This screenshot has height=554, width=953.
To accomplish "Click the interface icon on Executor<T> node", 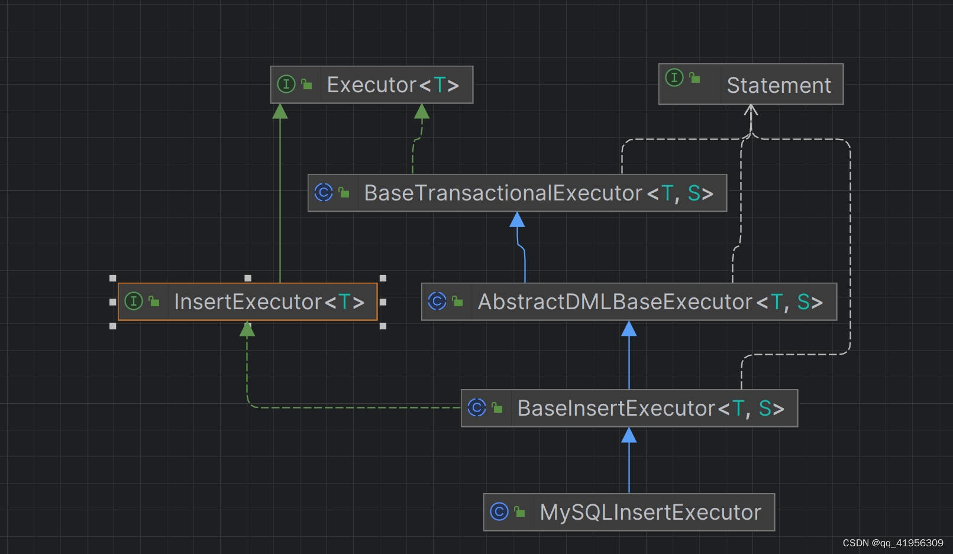I will (x=286, y=85).
